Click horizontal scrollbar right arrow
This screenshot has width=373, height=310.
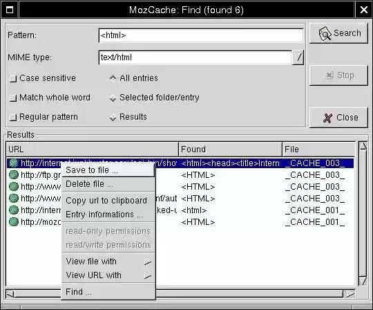[x=350, y=294]
